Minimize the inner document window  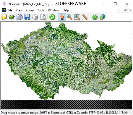pyautogui.click(x=120, y=10)
